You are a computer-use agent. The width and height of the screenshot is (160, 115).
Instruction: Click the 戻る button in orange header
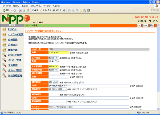(x=152, y=26)
